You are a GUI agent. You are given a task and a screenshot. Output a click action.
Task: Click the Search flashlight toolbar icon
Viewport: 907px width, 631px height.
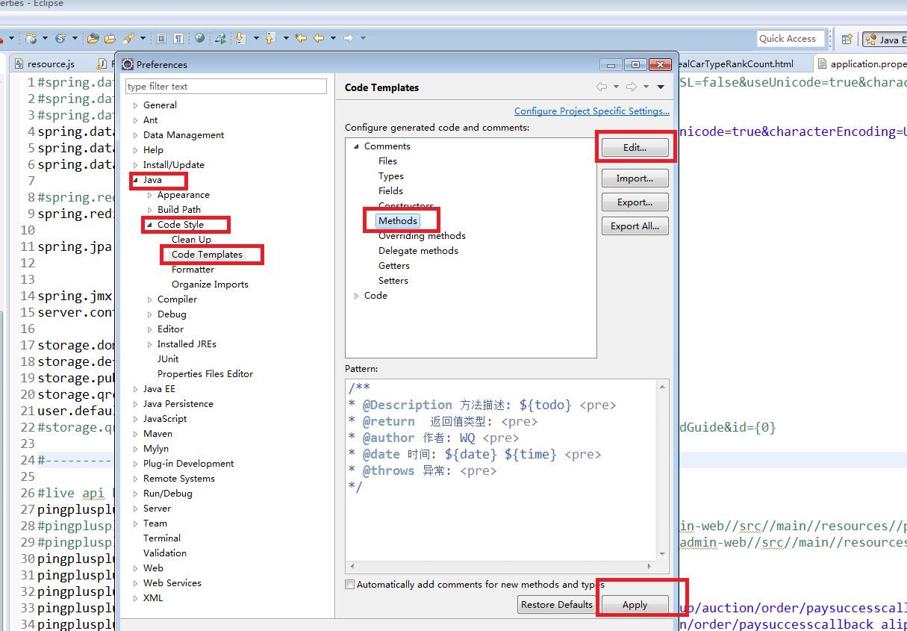[128, 38]
